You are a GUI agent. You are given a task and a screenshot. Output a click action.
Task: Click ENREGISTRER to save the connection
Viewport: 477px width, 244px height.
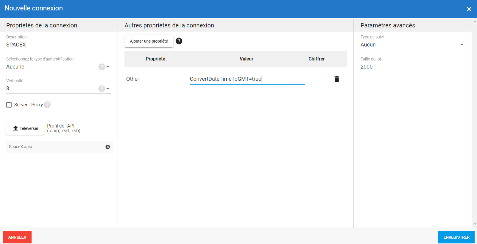[x=456, y=237]
